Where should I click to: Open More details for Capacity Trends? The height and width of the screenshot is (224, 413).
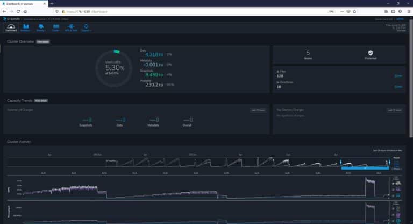pyautogui.click(x=41, y=101)
